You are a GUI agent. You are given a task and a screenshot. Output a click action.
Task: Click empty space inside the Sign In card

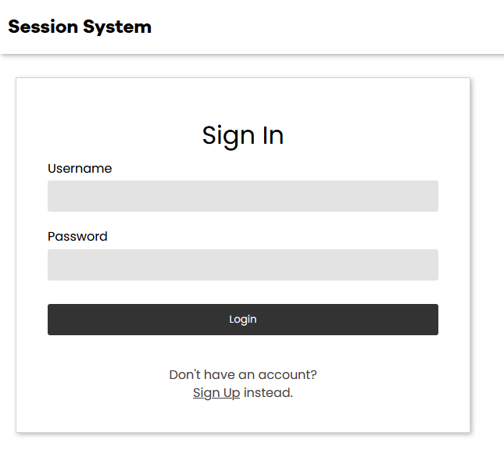point(391,109)
